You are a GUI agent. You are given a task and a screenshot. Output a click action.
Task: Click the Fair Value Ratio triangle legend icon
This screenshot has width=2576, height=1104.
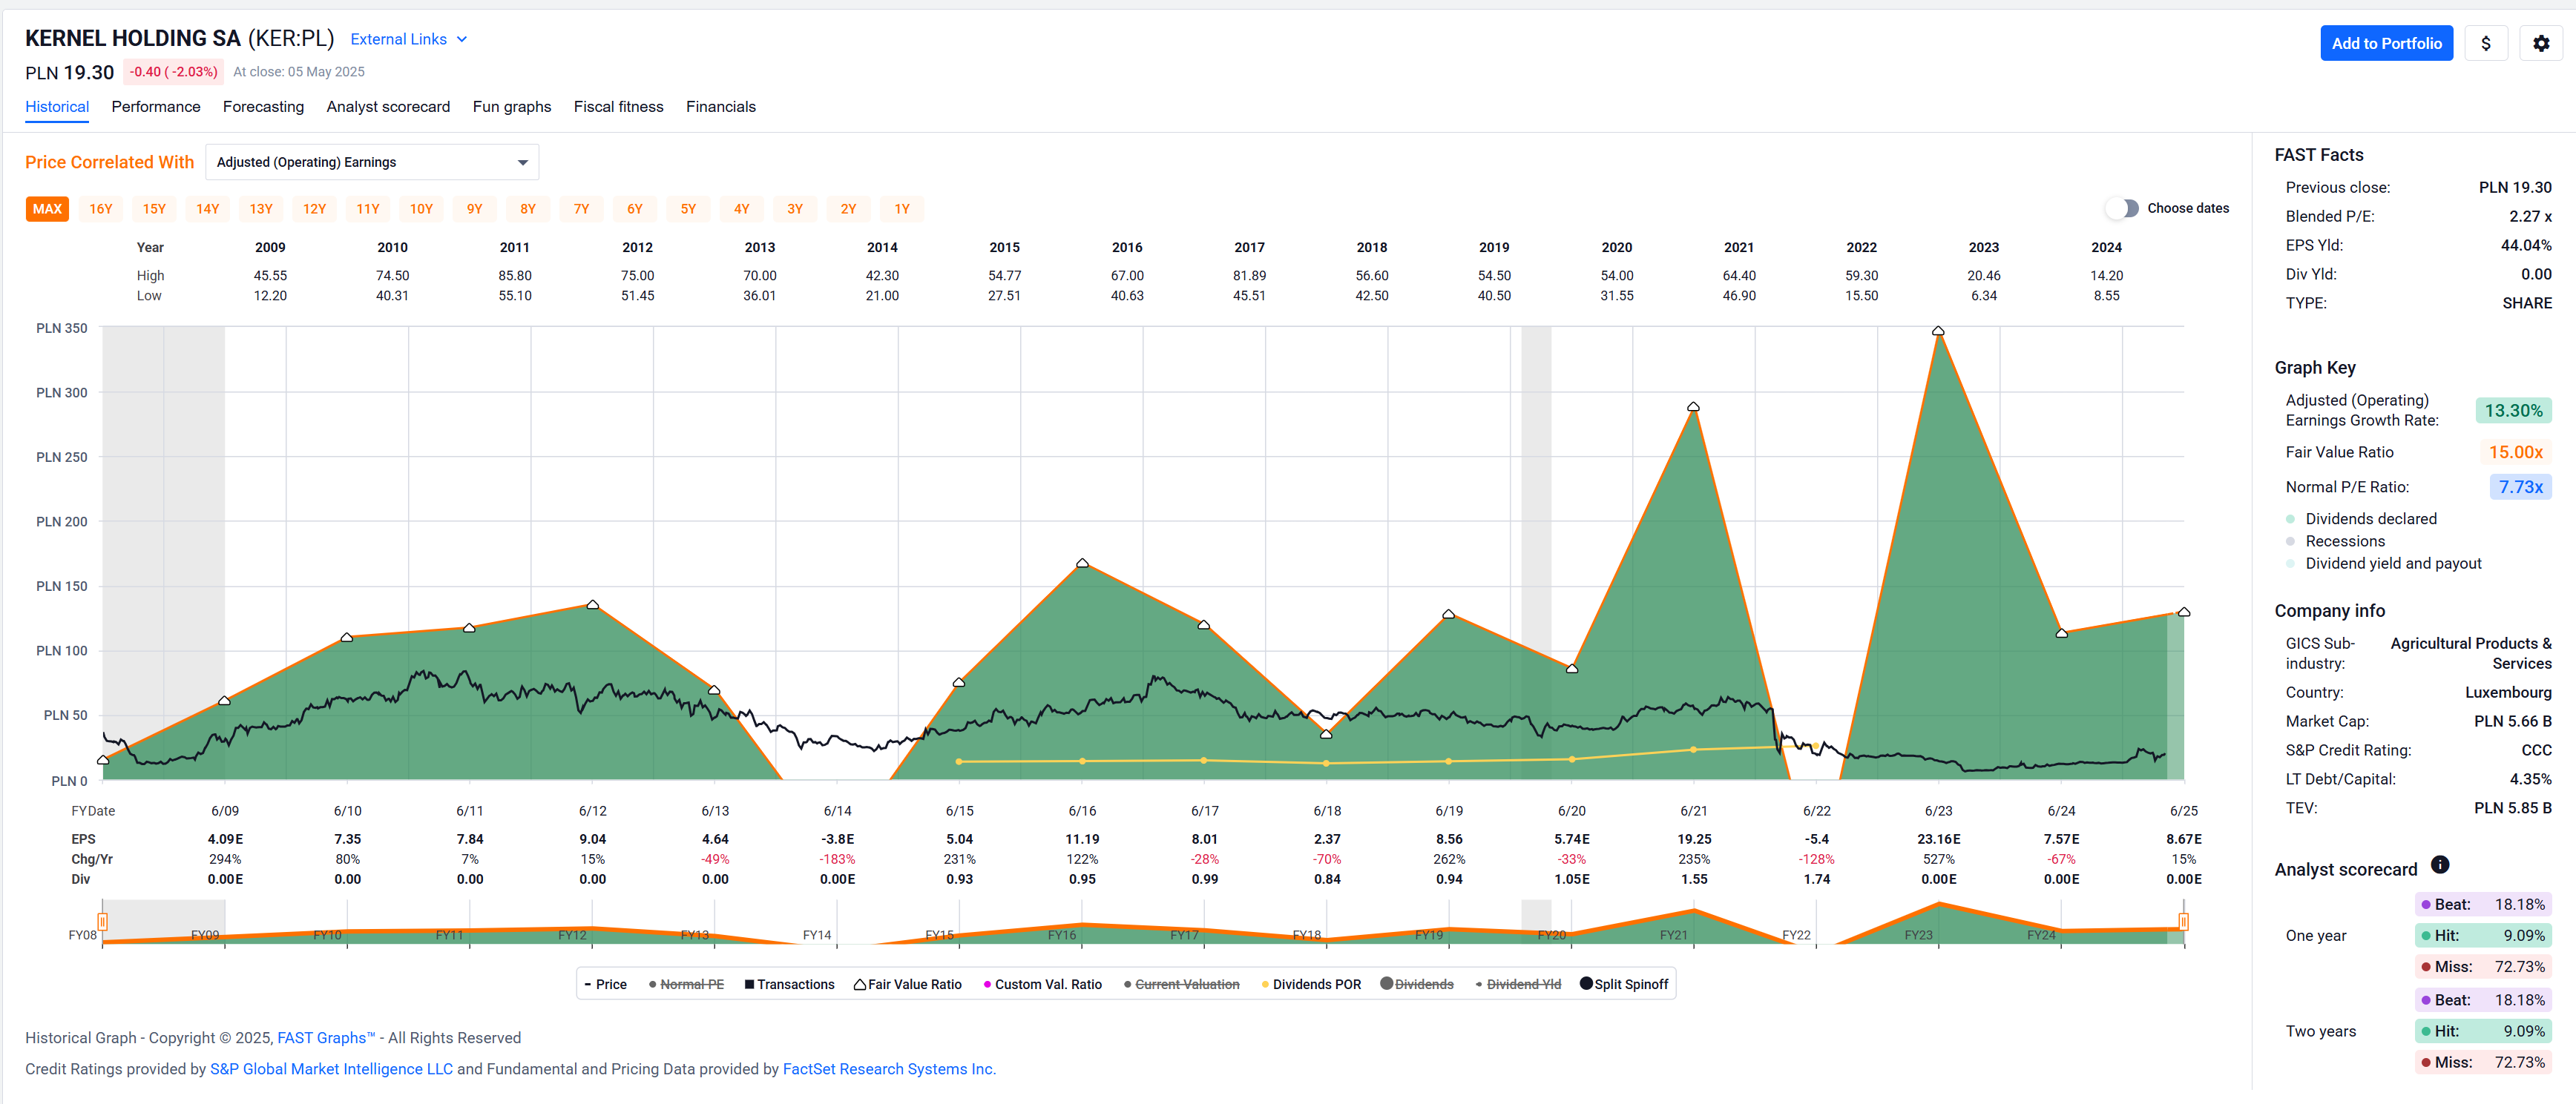pyautogui.click(x=859, y=984)
